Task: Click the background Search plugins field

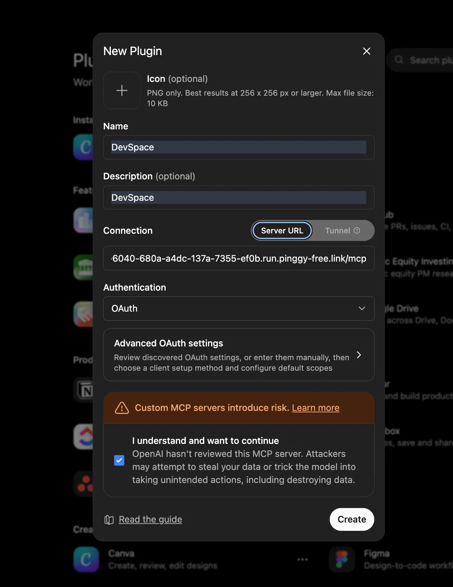Action: tap(420, 60)
